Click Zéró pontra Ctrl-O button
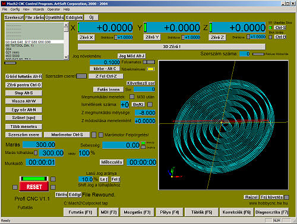 pyautogui.click(x=24, y=85)
